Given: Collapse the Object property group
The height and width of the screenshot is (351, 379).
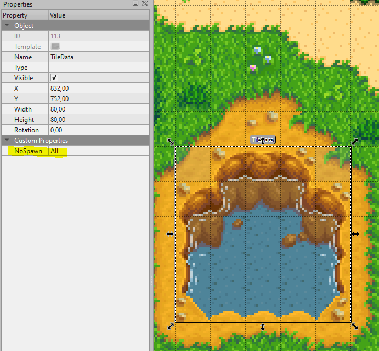Looking at the screenshot, I should click(7, 26).
